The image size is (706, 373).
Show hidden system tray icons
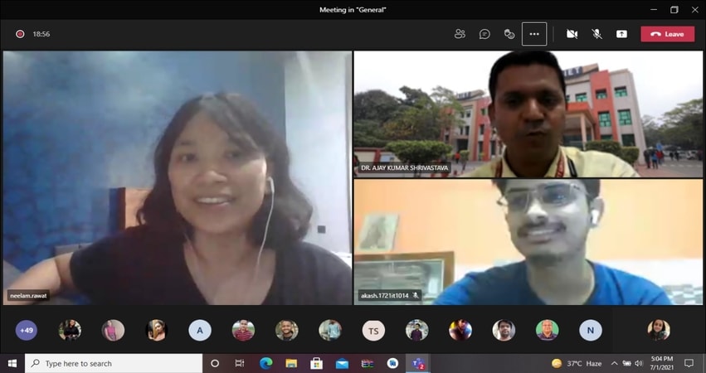pyautogui.click(x=614, y=363)
